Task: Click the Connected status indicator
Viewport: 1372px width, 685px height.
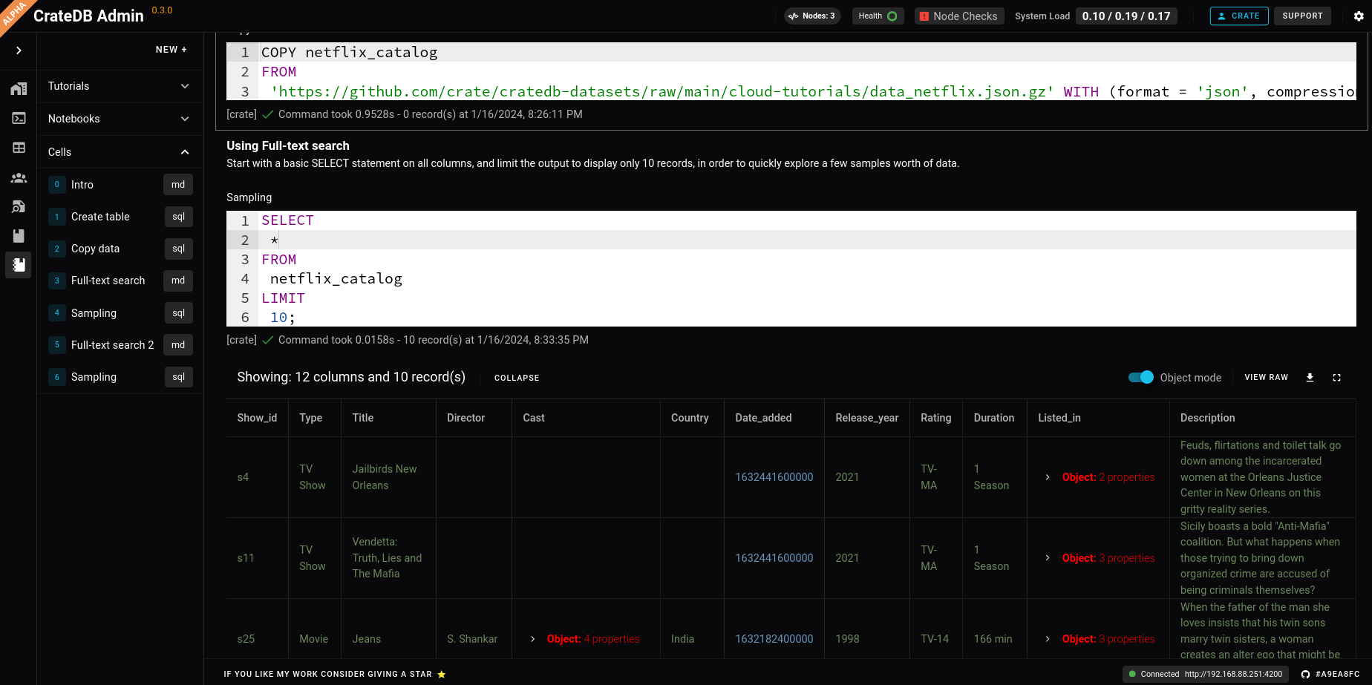Action: (x=1154, y=674)
